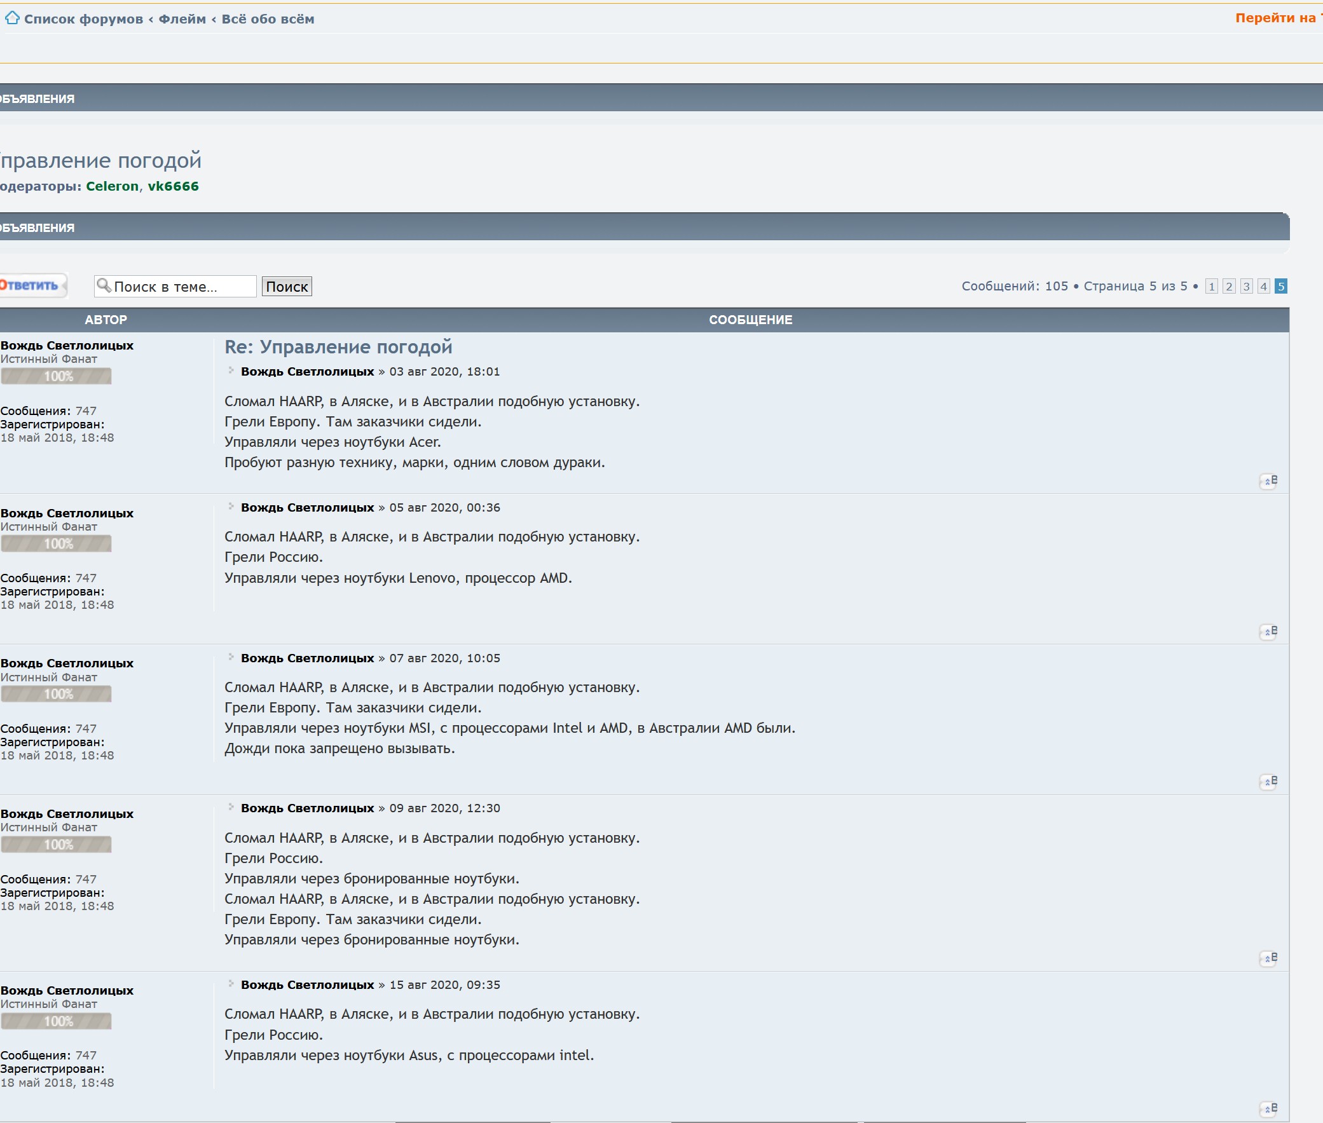Open moderator vk6666's profile
Image resolution: width=1323 pixels, height=1123 pixels.
pyautogui.click(x=173, y=186)
